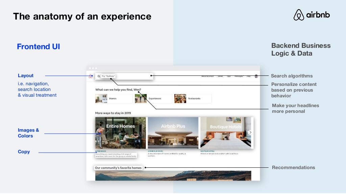
Task: Select the Restaurants category card
Action: [193, 99]
